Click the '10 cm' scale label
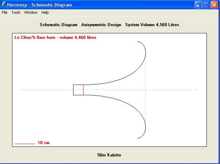Image resolution: width=220 pixels, height=164 pixels. (x=43, y=143)
